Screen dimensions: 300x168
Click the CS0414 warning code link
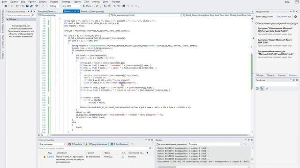[51, 157]
